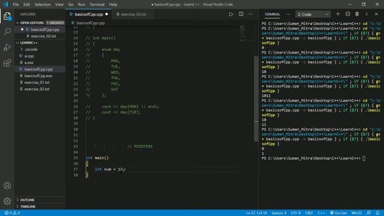Click the VS Code logo icon
The image size is (384, 216).
[5, 4]
